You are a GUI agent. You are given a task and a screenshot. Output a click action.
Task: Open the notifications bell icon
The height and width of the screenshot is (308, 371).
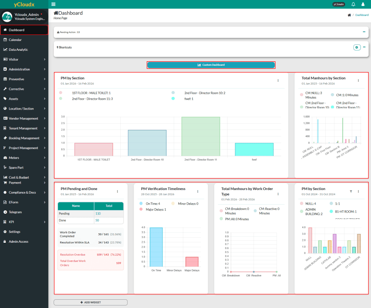tap(353, 4)
